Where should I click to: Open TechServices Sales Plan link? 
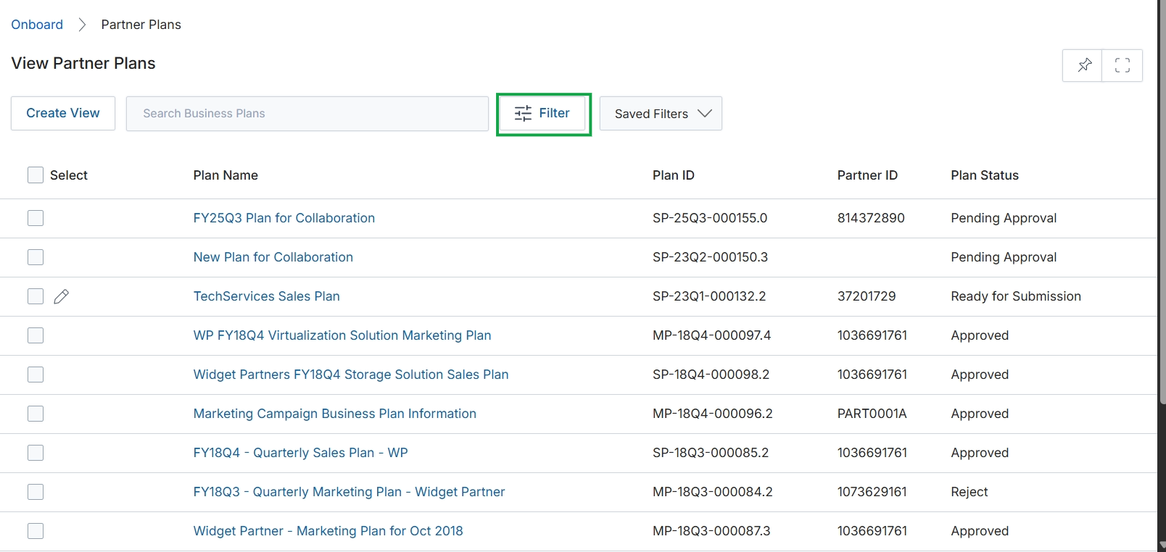coord(267,296)
